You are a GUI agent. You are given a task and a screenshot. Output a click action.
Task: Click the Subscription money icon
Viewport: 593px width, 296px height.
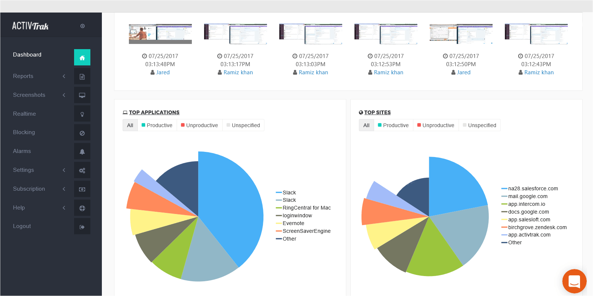[x=82, y=189]
